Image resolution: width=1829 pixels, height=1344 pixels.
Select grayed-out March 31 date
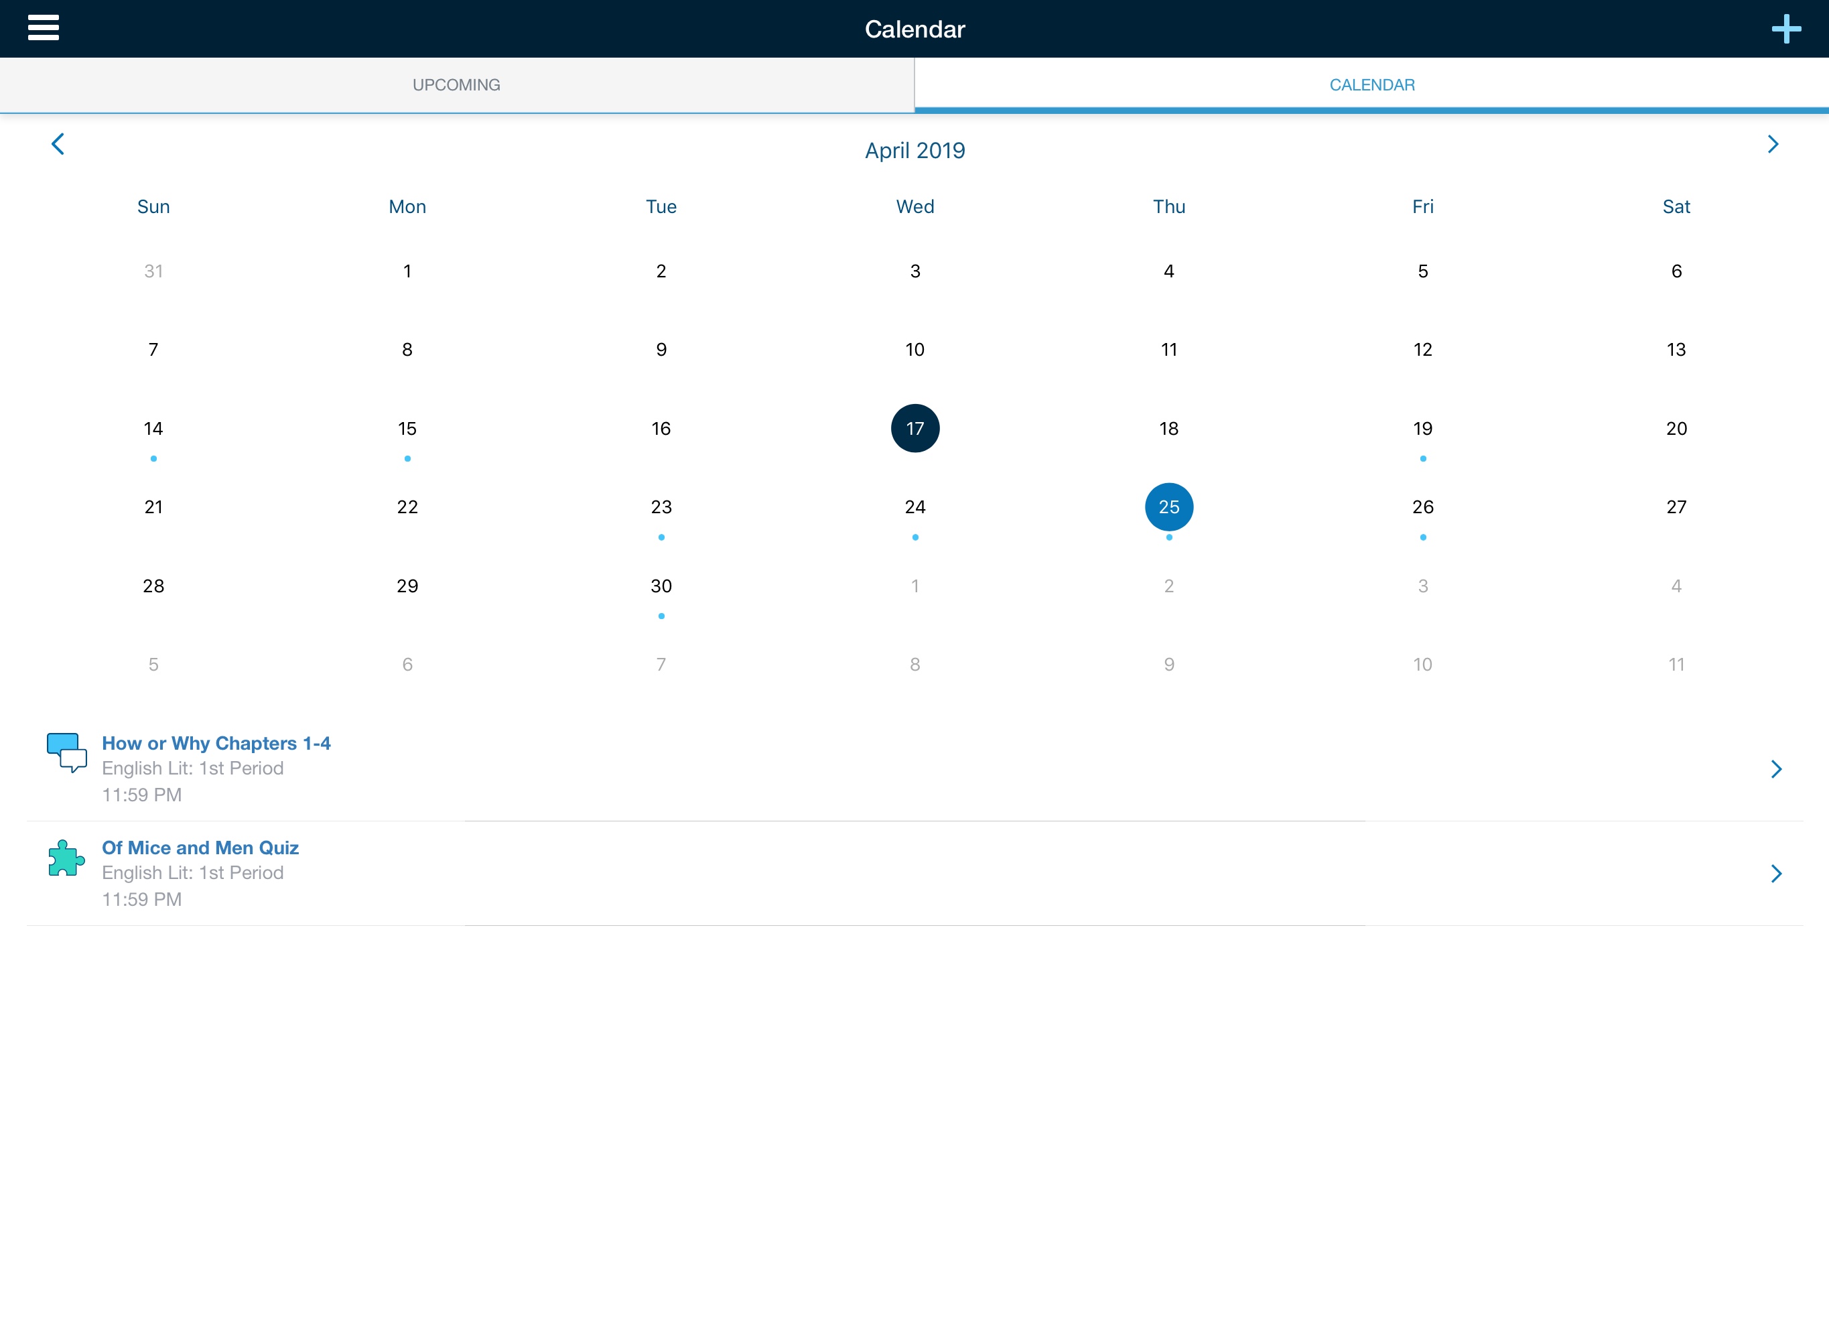coord(153,271)
